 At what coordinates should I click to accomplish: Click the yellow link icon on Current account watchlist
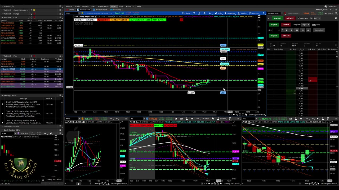coord(34,10)
